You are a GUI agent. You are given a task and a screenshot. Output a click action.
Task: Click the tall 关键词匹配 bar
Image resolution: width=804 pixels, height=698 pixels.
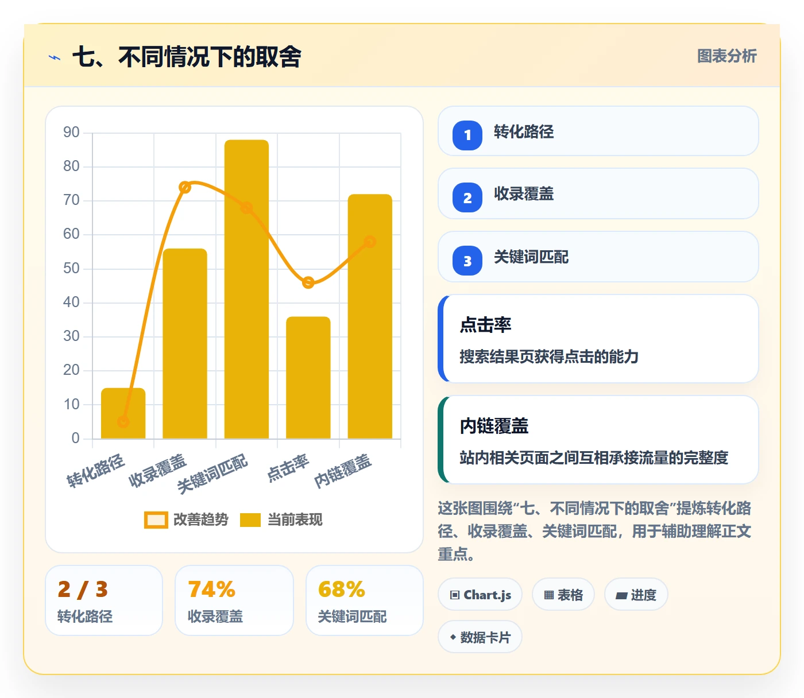point(246,289)
